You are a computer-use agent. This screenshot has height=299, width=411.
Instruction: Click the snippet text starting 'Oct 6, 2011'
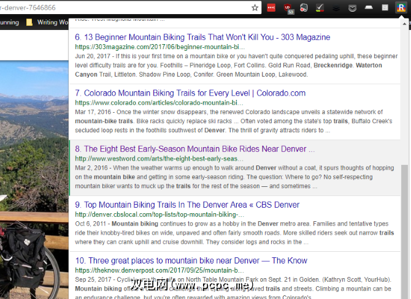pos(234,233)
